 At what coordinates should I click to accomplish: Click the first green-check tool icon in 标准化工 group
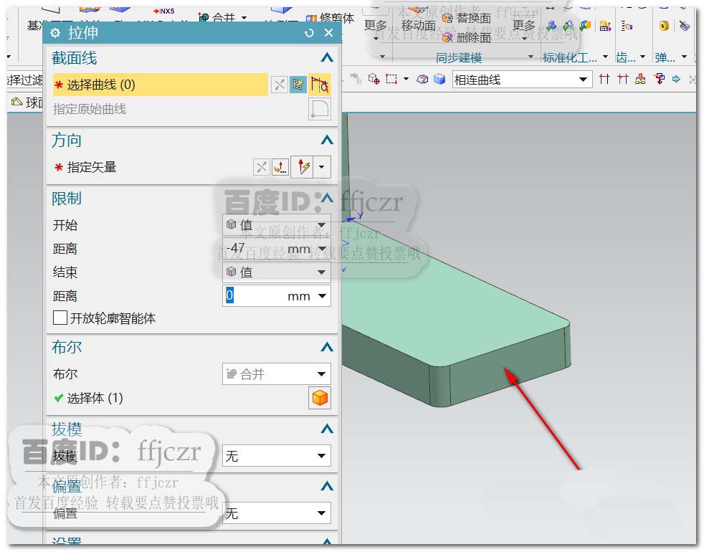click(551, 26)
